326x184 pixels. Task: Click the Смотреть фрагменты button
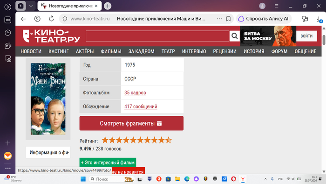[x=131, y=123]
